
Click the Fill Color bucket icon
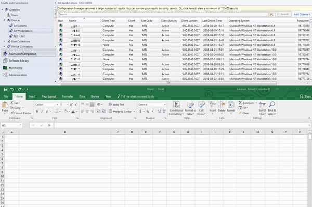[66, 112]
